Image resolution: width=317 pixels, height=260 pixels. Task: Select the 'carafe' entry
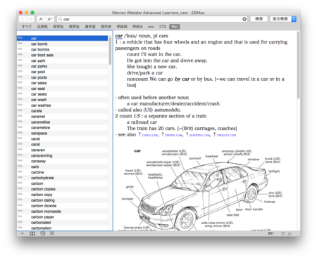[x=62, y=111]
